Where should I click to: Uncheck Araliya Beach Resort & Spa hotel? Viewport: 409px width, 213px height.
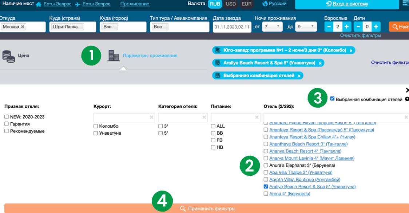coord(266,187)
